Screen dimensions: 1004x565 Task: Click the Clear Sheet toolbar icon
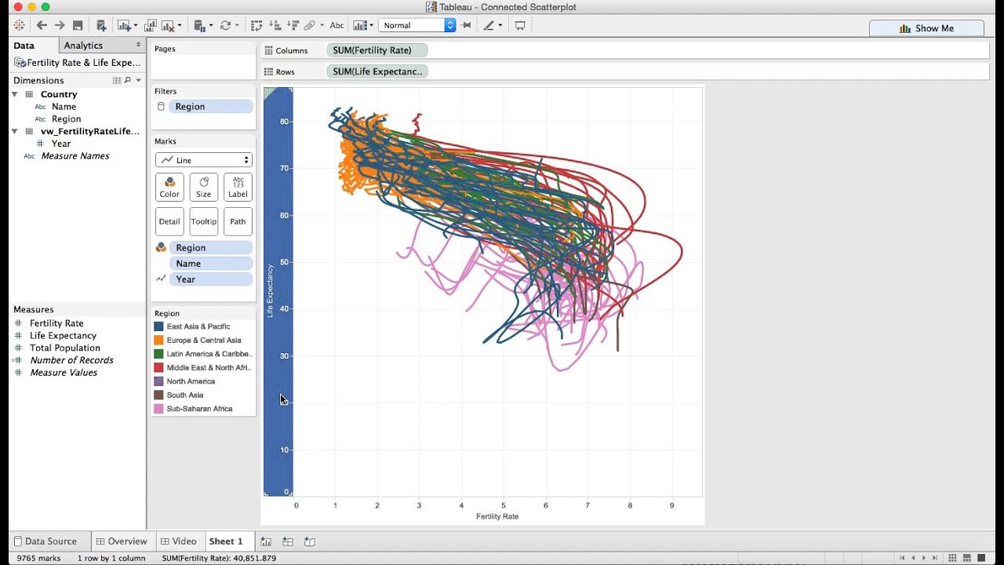click(x=168, y=25)
